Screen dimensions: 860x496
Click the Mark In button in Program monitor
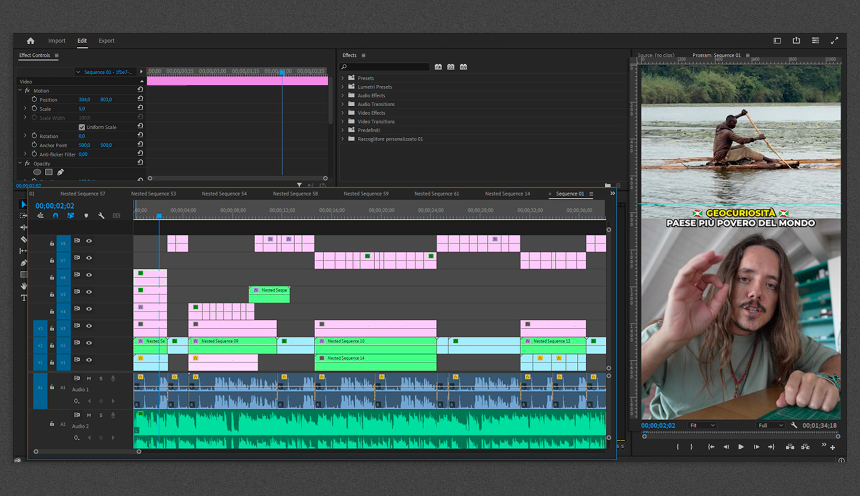click(x=677, y=447)
